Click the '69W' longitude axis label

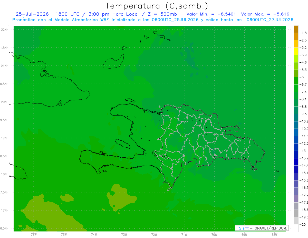(244, 235)
